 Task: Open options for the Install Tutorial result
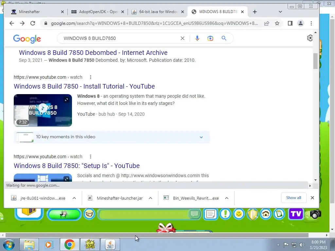(x=91, y=77)
